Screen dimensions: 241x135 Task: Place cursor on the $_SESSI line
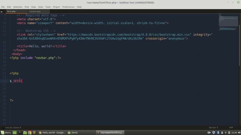(16, 81)
